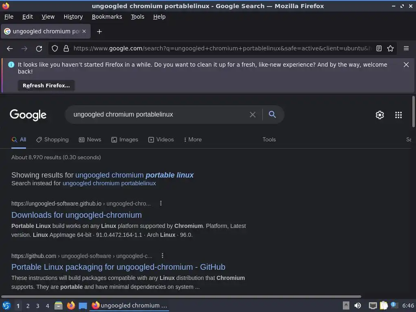Switch to News results
This screenshot has width=416, height=312.
click(x=90, y=140)
